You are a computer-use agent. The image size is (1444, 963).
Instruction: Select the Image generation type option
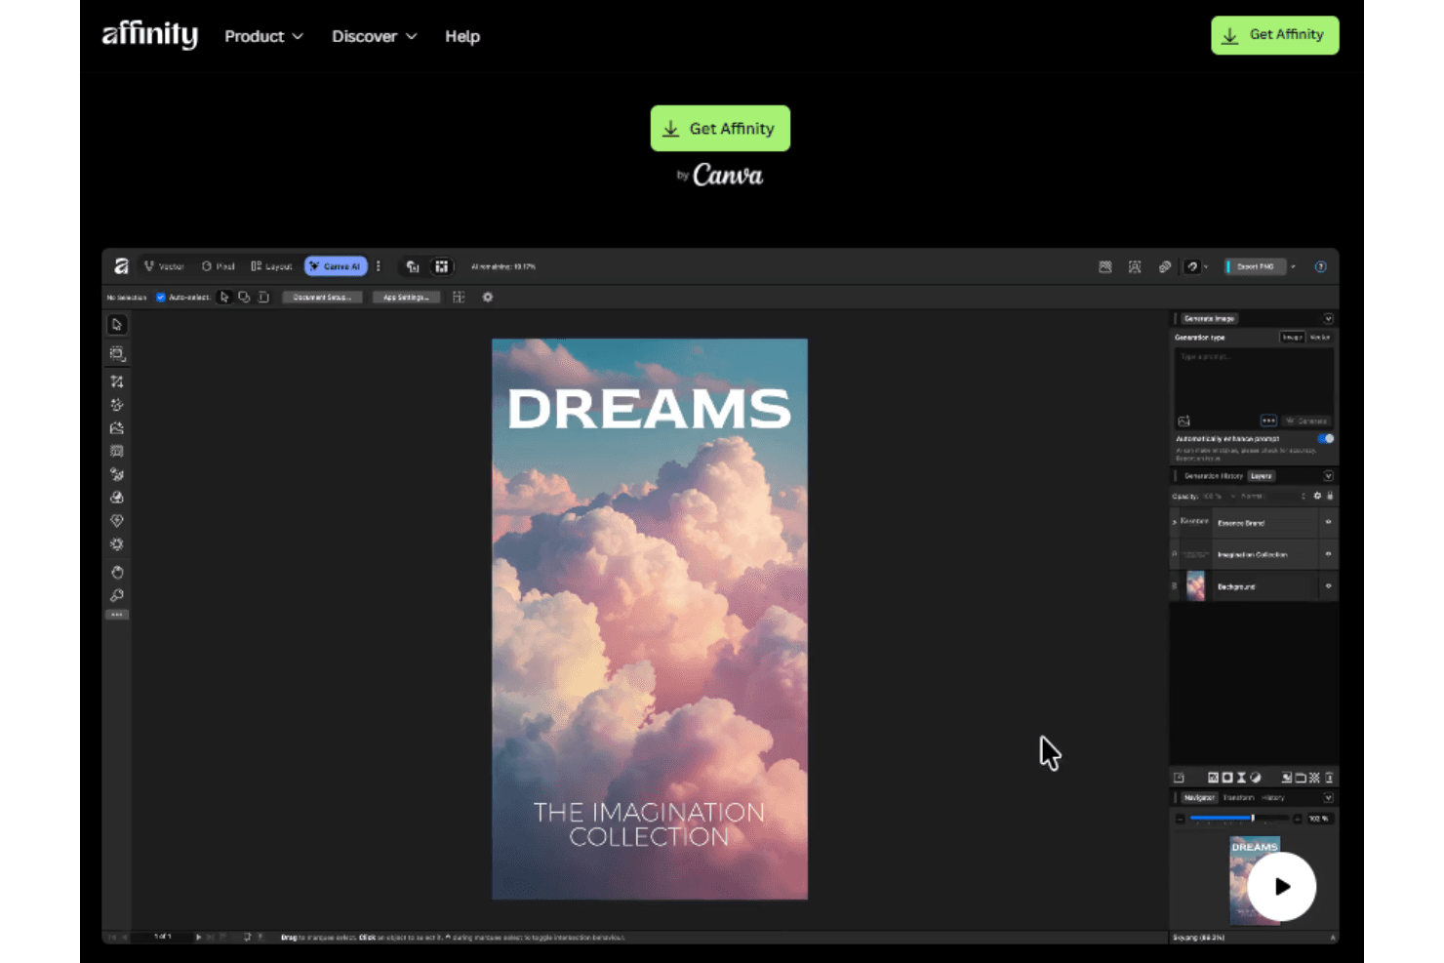(1292, 337)
